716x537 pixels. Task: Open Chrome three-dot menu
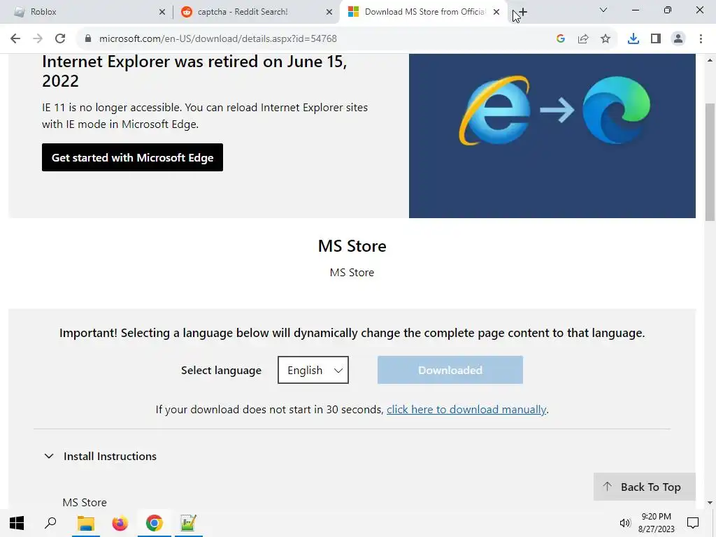pyautogui.click(x=701, y=39)
